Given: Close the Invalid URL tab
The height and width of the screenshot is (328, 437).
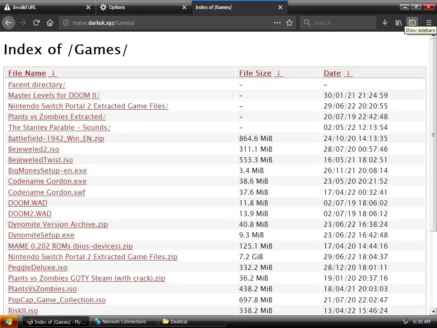Looking at the screenshot, I should click(x=88, y=7).
